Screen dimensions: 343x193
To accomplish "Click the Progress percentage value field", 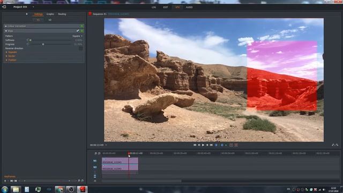I will coord(78,44).
